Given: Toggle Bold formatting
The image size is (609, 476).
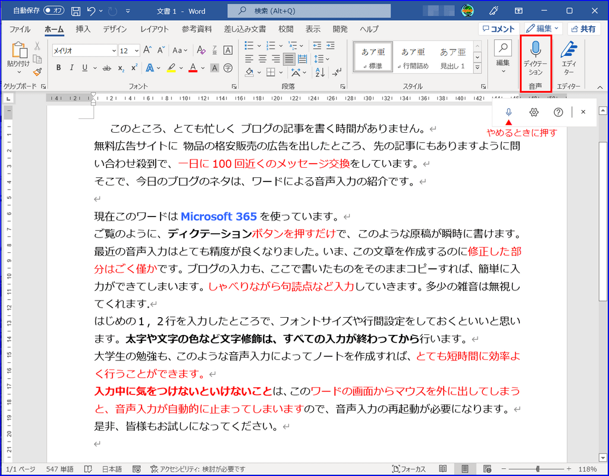Looking at the screenshot, I should (x=58, y=68).
